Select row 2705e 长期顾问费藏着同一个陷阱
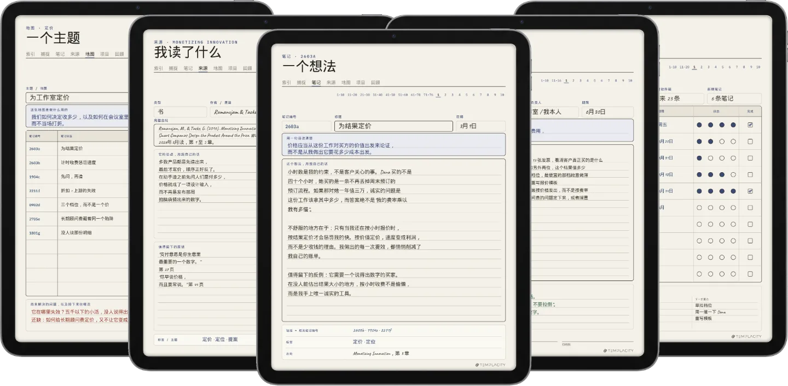The width and height of the screenshot is (788, 386). point(77,219)
